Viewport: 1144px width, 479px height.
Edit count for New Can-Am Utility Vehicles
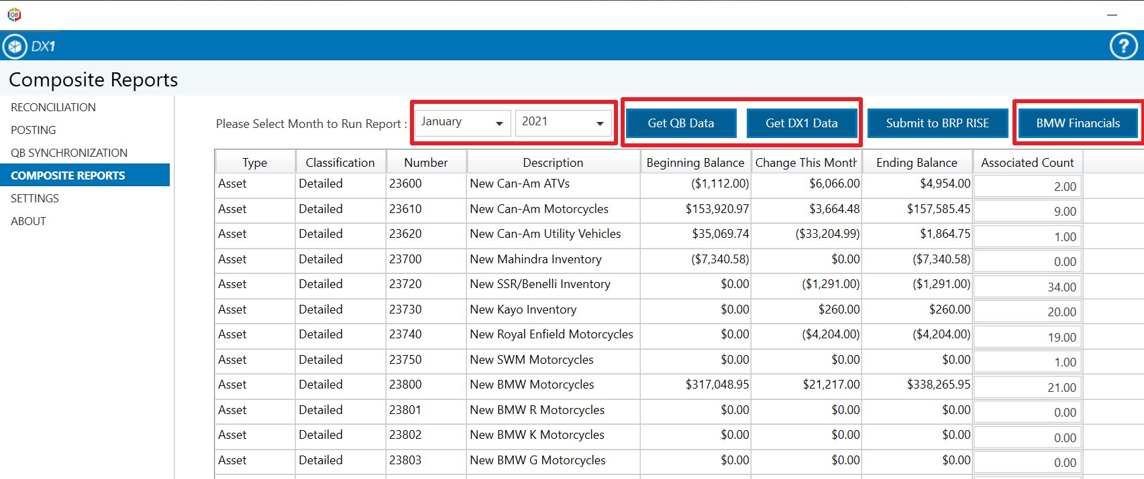tap(1027, 236)
